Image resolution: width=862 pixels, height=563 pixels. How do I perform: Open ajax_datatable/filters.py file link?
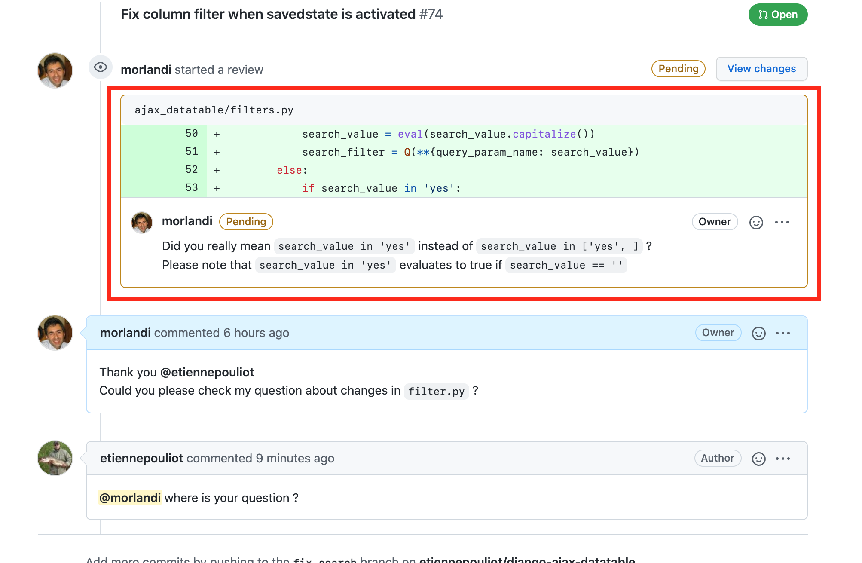pyautogui.click(x=214, y=110)
